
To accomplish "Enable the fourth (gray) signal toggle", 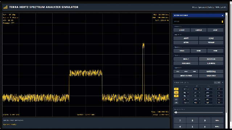I will (176, 99).
